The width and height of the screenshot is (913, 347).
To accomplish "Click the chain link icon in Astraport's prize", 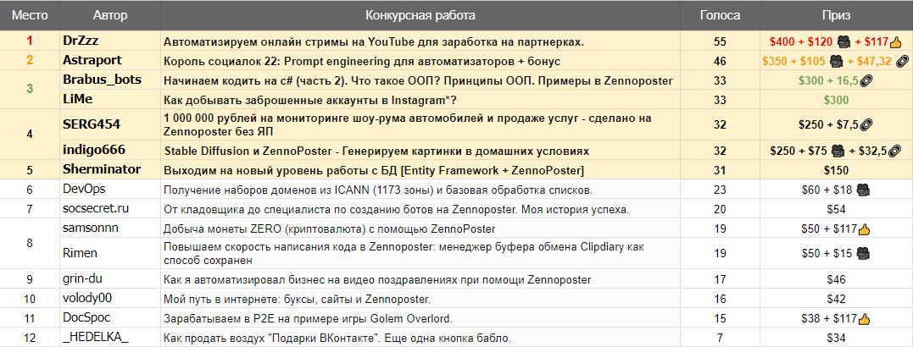I will point(903,61).
